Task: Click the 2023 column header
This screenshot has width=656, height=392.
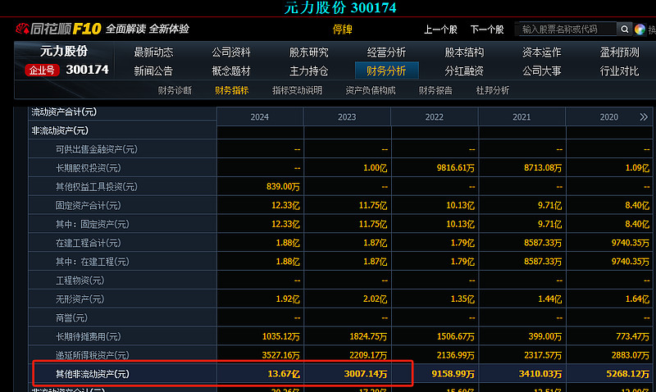Action: pyautogui.click(x=347, y=117)
